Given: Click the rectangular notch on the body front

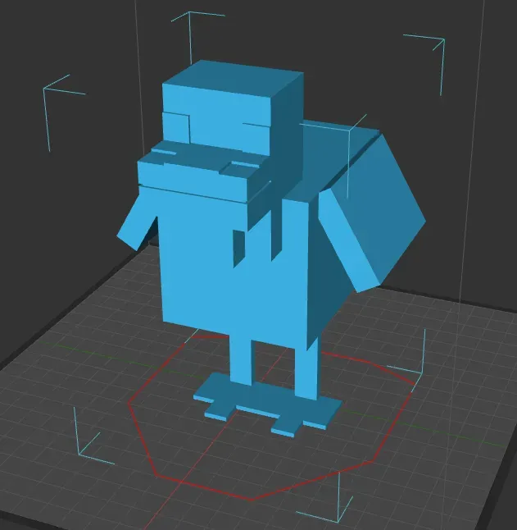Looking at the screenshot, I should (239, 249).
